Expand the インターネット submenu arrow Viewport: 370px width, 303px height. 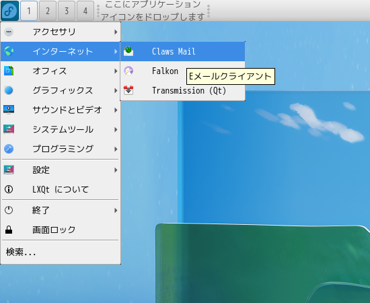tap(116, 51)
